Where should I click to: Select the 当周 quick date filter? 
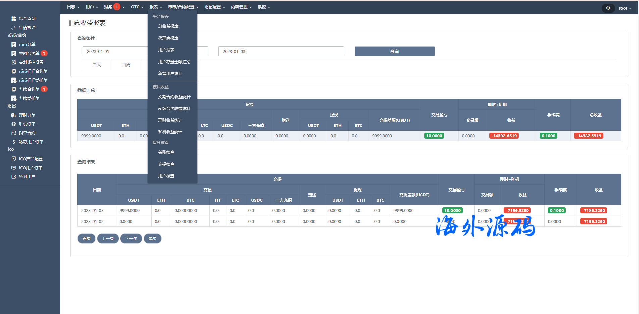tap(126, 65)
